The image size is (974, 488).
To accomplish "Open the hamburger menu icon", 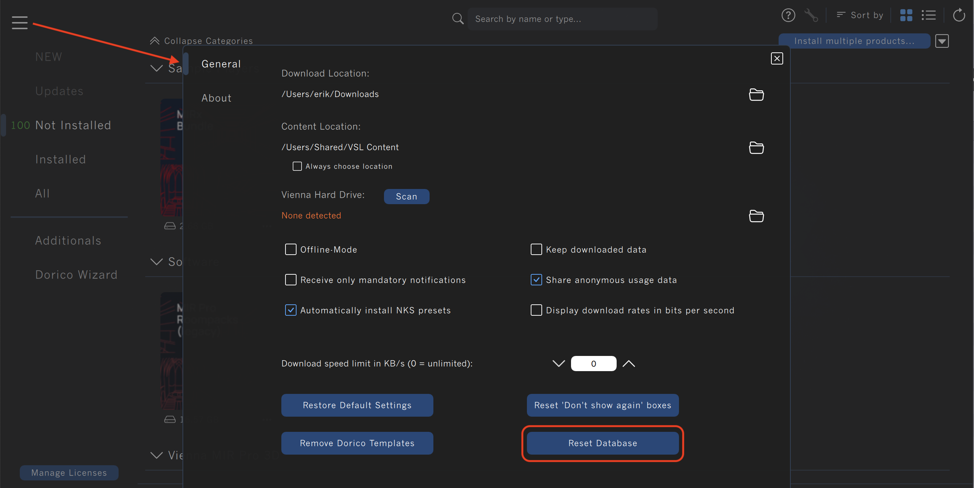I will click(x=19, y=22).
